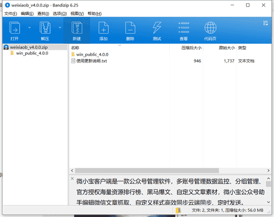Open the 文件(F) menu
Image resolution: width=274 pixels, height=217 pixels.
point(11,14)
